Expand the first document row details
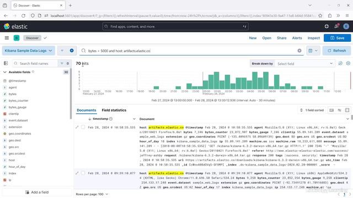Screen dimensions: 353x198 77,127
